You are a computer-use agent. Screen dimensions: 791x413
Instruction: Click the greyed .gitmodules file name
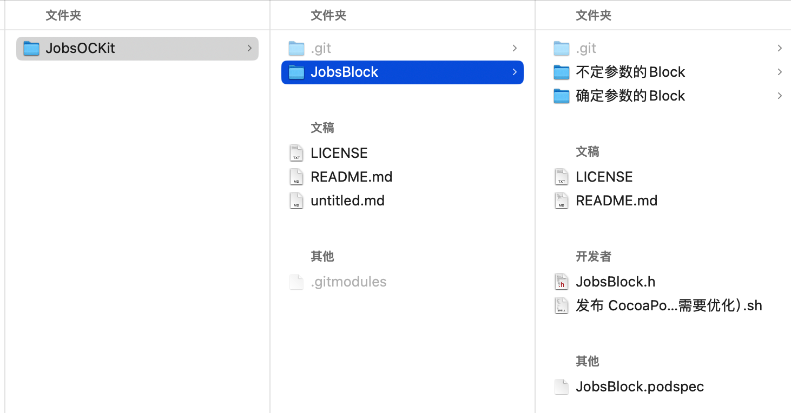[348, 282]
